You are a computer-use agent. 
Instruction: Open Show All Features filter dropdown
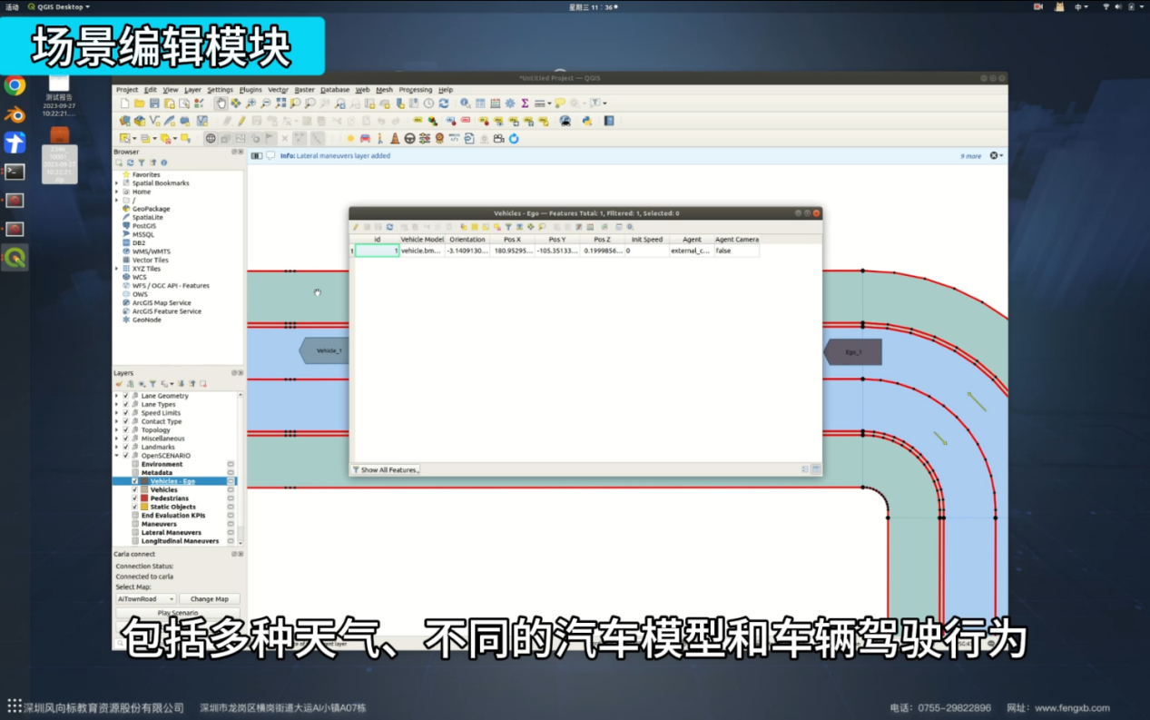point(386,470)
